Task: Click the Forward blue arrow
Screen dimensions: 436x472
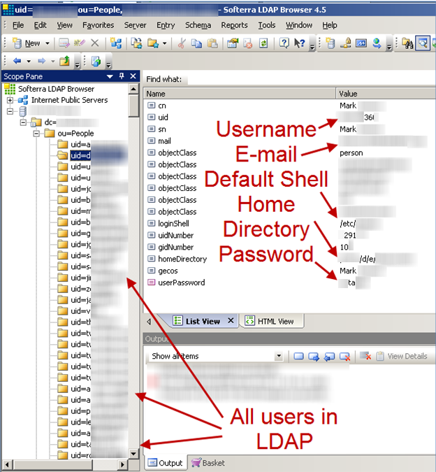Action: pyautogui.click(x=41, y=61)
